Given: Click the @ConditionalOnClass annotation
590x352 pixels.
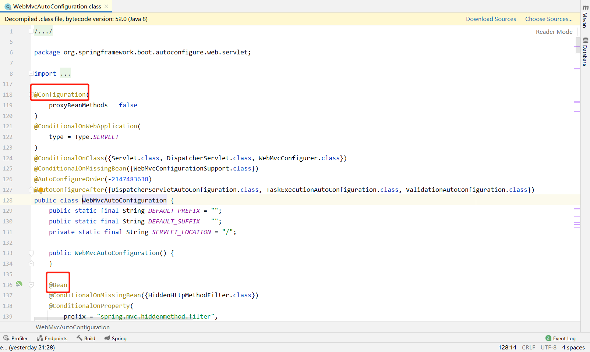Looking at the screenshot, I should click(x=69, y=158).
